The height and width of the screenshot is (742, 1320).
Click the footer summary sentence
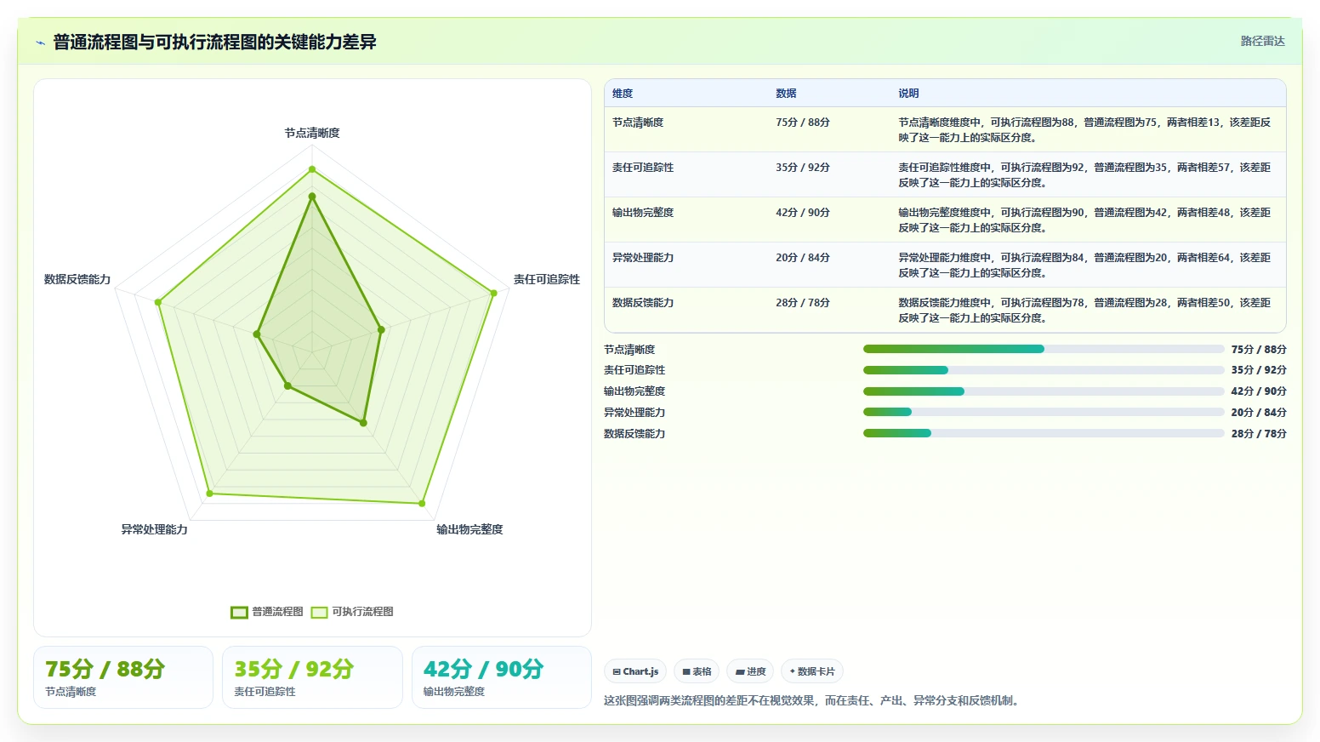813,701
